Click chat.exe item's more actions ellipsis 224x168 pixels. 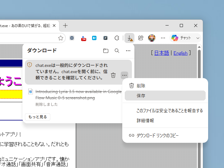[x=124, y=75]
